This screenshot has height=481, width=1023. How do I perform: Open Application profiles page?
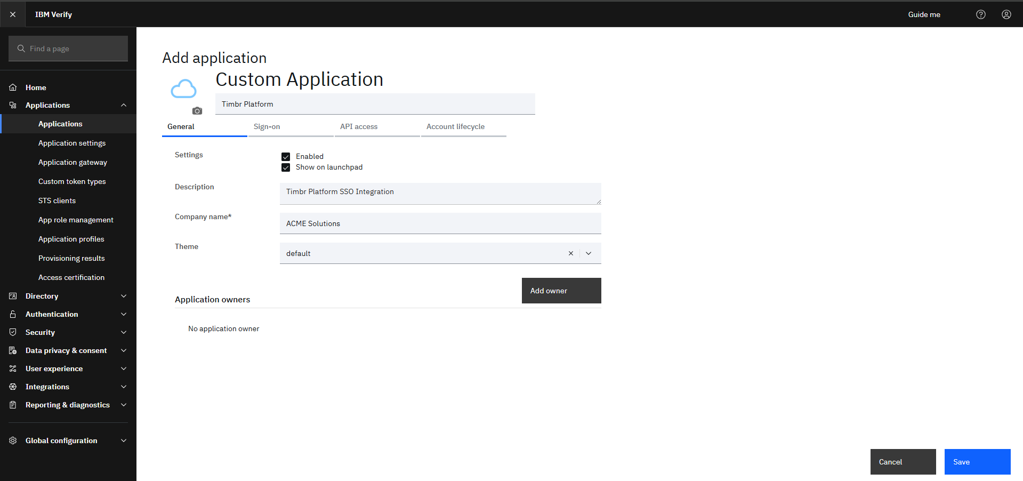point(68,239)
